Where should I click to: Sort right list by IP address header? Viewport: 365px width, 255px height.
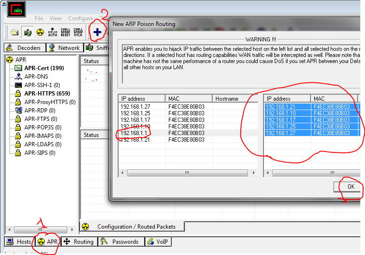(287, 99)
